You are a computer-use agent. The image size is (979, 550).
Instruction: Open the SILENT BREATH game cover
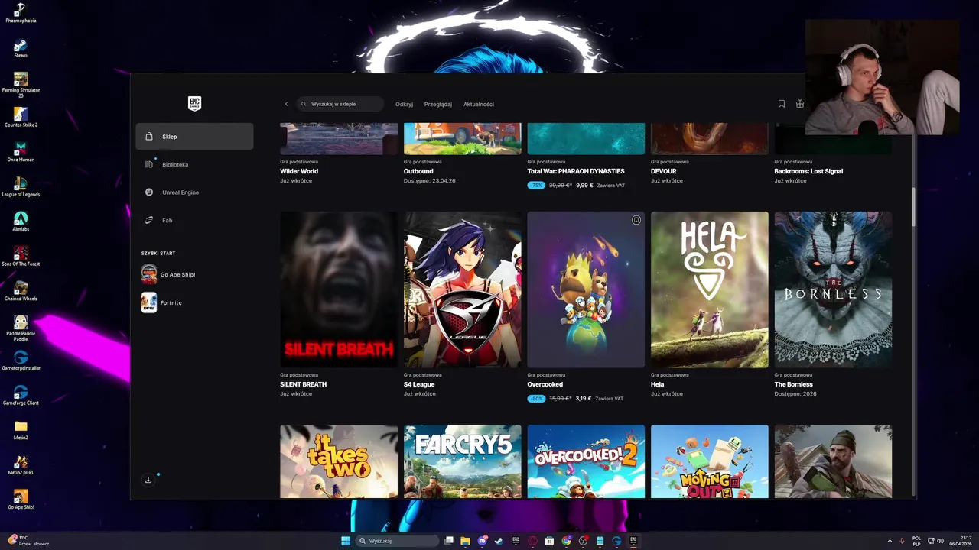point(339,290)
